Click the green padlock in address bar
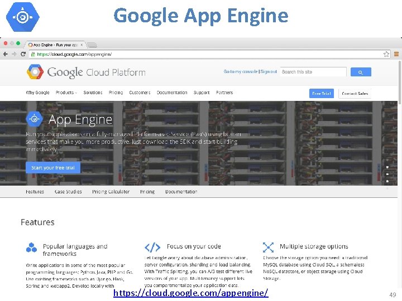 pyautogui.click(x=33, y=54)
